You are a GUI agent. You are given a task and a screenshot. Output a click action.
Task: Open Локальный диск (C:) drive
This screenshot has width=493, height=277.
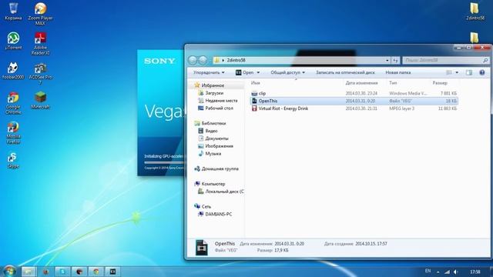tap(224, 192)
